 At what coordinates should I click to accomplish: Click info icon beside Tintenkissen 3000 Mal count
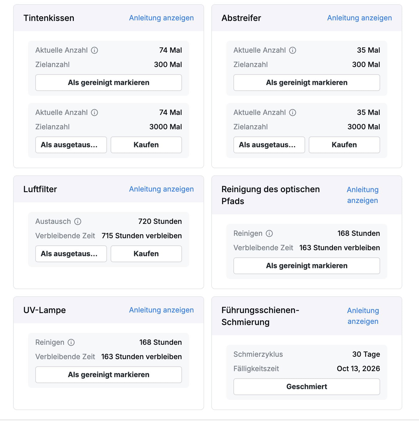pos(94,113)
